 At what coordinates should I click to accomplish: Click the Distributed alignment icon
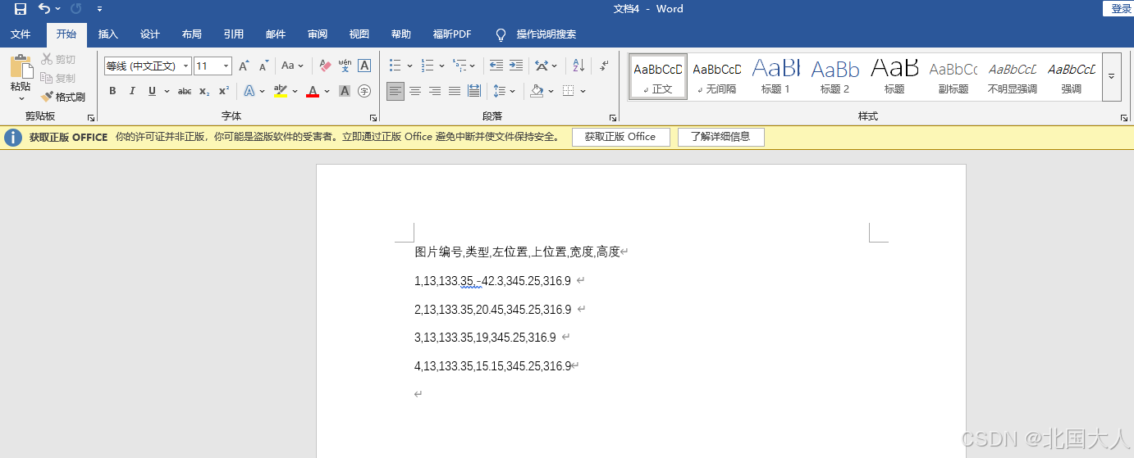pos(474,91)
